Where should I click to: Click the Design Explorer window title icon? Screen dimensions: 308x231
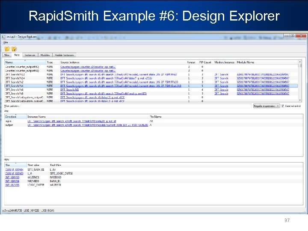coord(4,37)
